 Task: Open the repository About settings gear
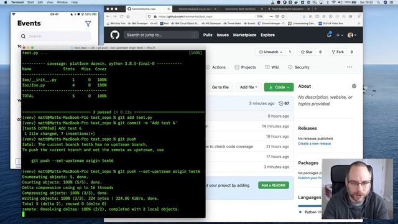point(354,86)
